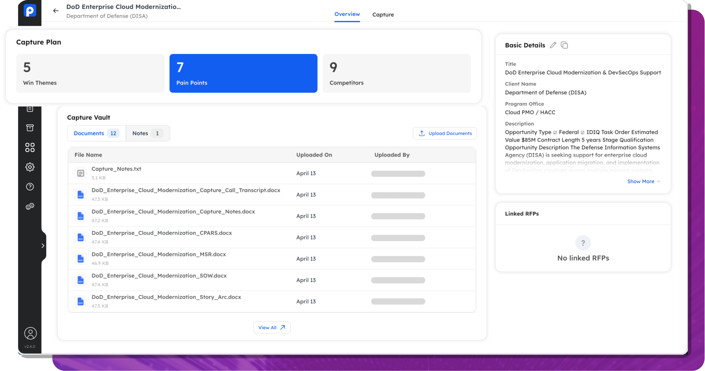Click the Cloud PMO / HACC value
The height and width of the screenshot is (371, 705).
(x=530, y=112)
